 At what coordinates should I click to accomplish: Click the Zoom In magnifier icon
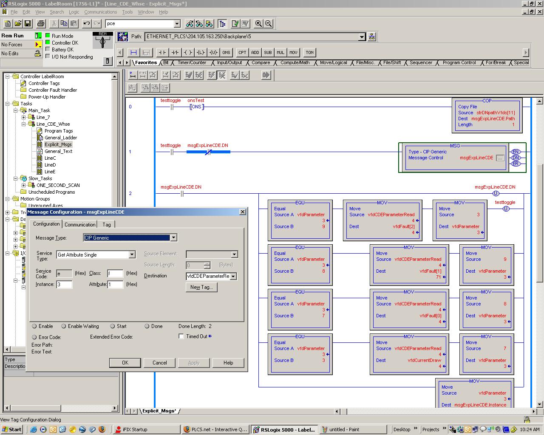pyautogui.click(x=258, y=23)
